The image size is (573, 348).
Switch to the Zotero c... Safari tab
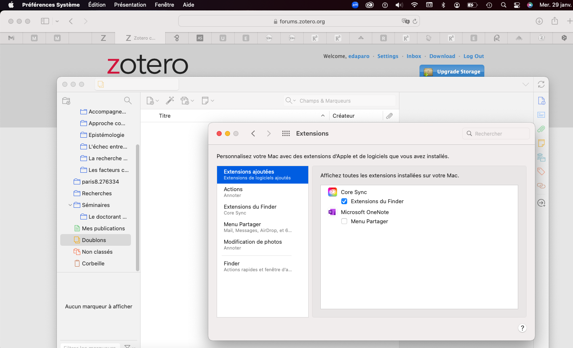[140, 38]
